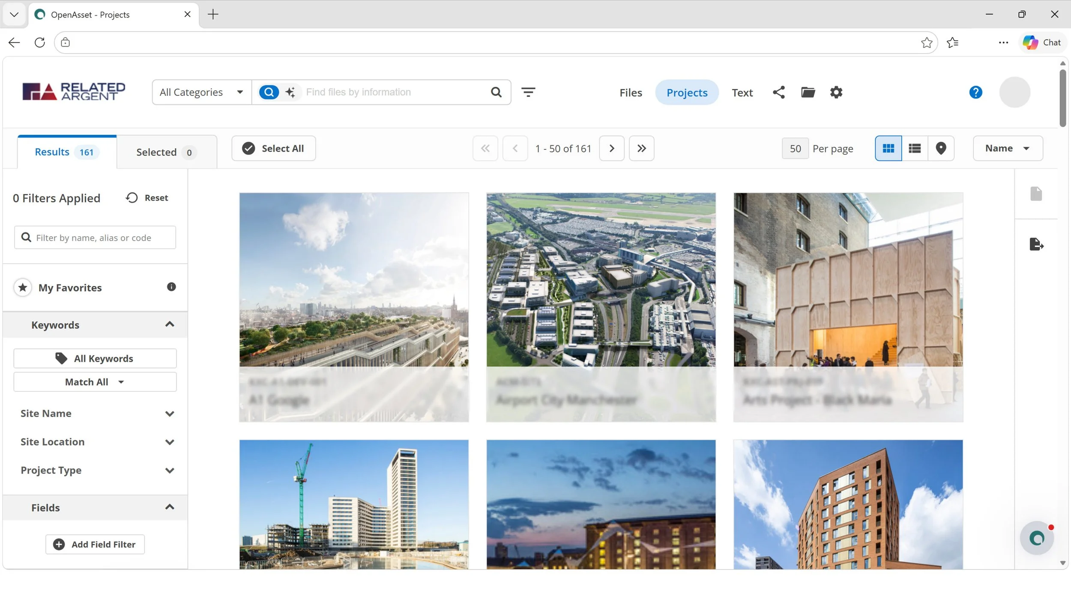Activate the AI sparkle search icon
Image resolution: width=1071 pixels, height=602 pixels.
click(x=290, y=92)
